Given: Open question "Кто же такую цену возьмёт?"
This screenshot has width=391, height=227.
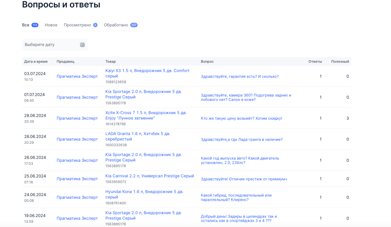Looking at the screenshot, I should coord(241,118).
